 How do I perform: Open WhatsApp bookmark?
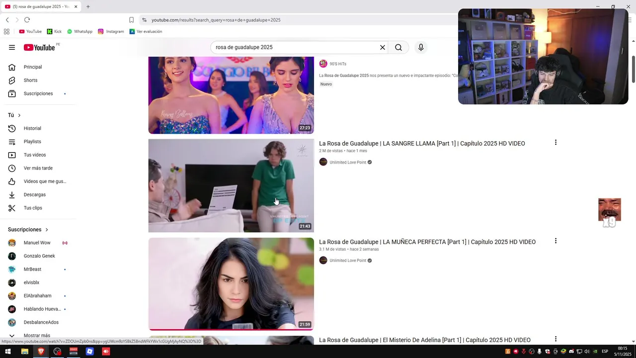pos(79,31)
